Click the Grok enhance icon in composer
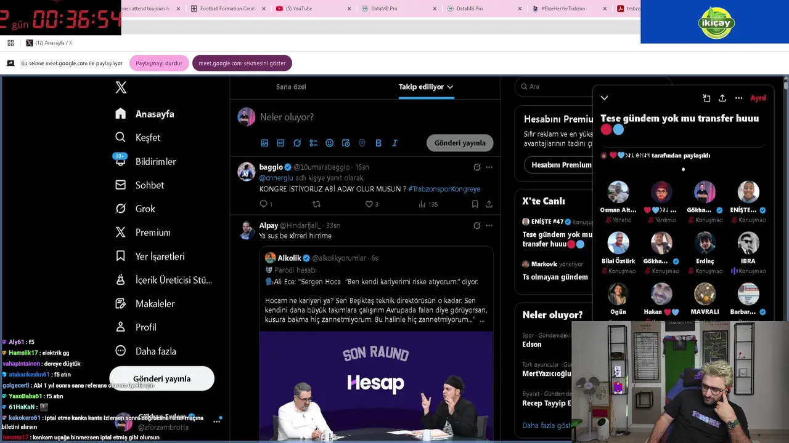This screenshot has width=789, height=443. pos(297,143)
